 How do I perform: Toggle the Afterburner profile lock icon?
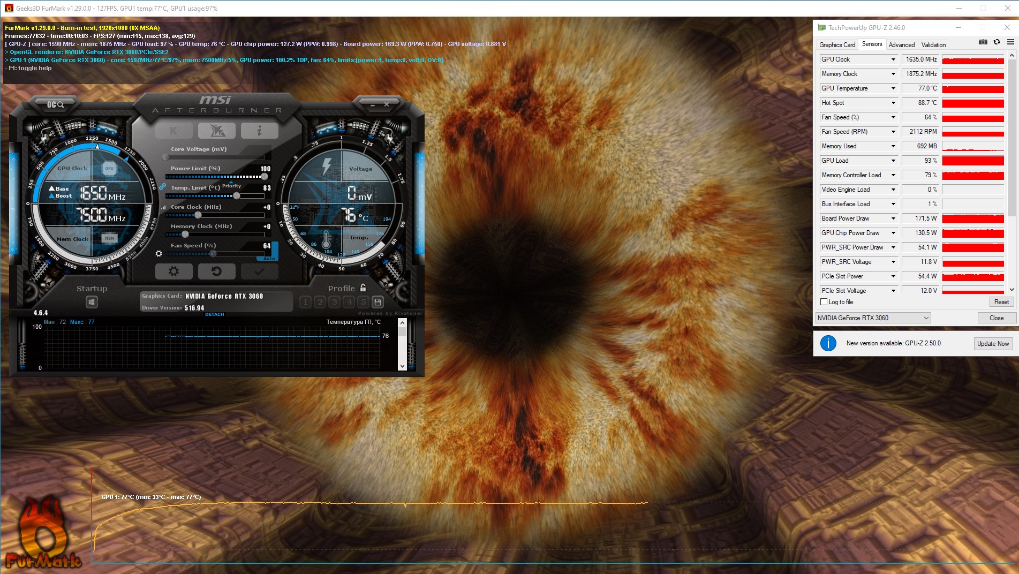[x=363, y=288]
